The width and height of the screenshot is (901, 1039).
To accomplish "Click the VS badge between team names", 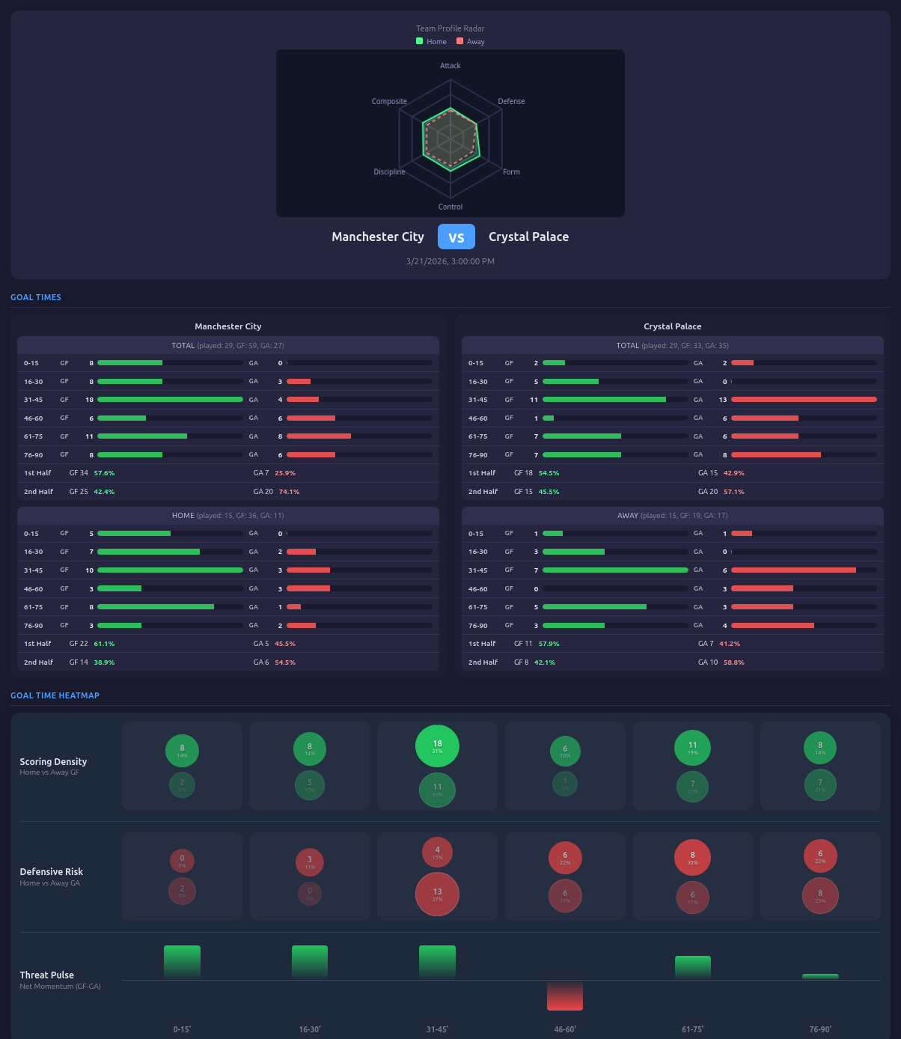I will pos(456,237).
